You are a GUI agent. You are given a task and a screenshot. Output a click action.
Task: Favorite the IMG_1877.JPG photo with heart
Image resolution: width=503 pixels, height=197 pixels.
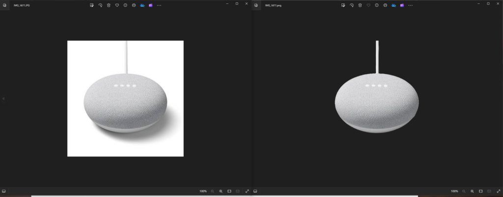coord(117,5)
